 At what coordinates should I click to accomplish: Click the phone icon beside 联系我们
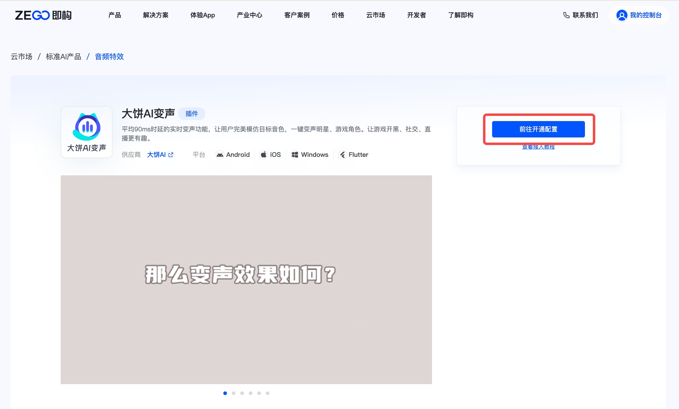click(566, 15)
